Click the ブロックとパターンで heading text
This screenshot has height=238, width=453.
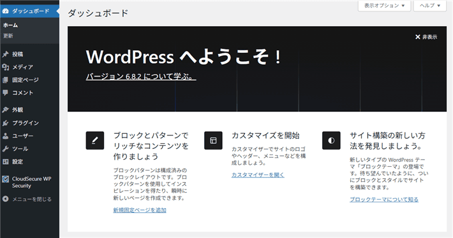[151, 136]
